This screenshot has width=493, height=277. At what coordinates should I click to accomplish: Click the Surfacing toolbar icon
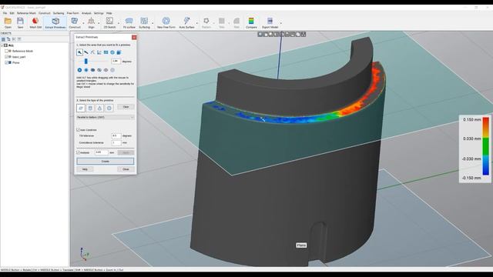[144, 21]
